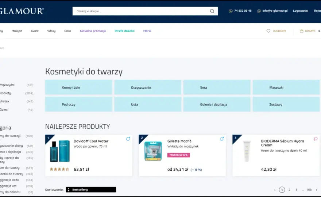Select Zestawy category tile
This screenshot has height=197, width=321.
click(x=286, y=104)
